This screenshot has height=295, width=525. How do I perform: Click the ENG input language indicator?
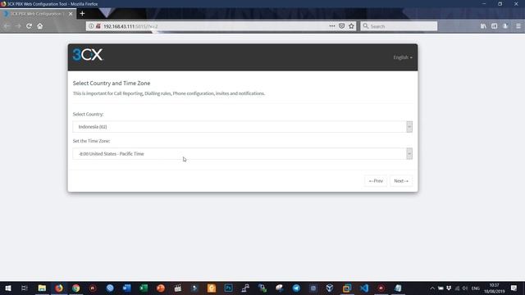pos(476,288)
